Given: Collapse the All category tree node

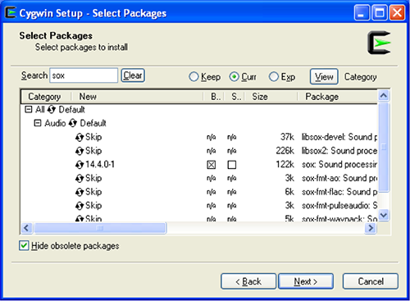Looking at the screenshot, I should pos(28,109).
